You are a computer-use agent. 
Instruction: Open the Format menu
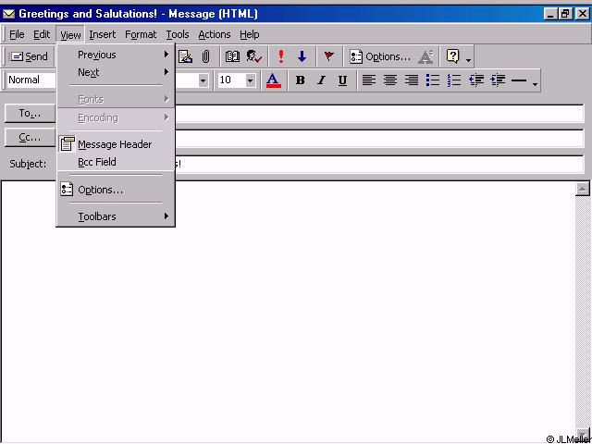(141, 34)
